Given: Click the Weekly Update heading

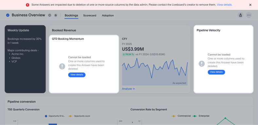Looking at the screenshot, I should click(18, 30).
